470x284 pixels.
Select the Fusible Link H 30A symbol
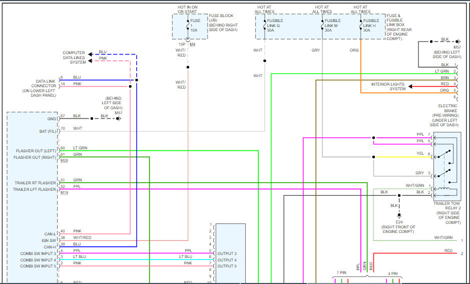(x=360, y=25)
